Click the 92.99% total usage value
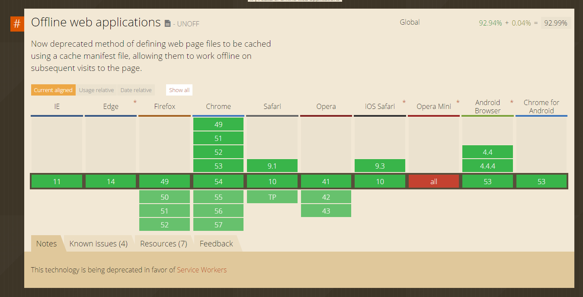Viewport: 583px width, 297px height. pos(556,23)
